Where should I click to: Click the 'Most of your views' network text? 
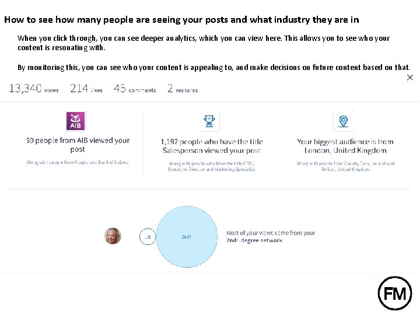[270, 236]
